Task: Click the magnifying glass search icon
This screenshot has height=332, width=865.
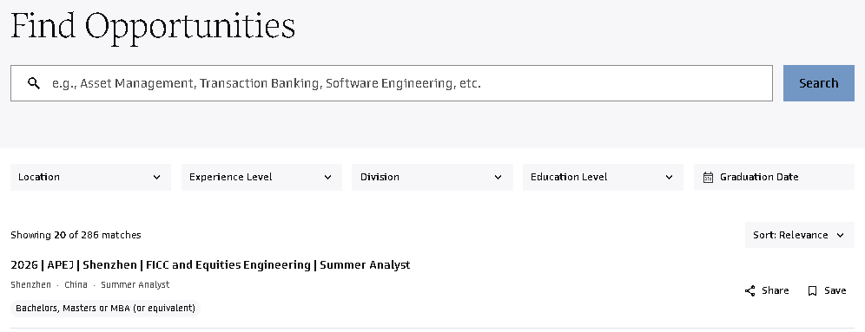Action: 34,83
